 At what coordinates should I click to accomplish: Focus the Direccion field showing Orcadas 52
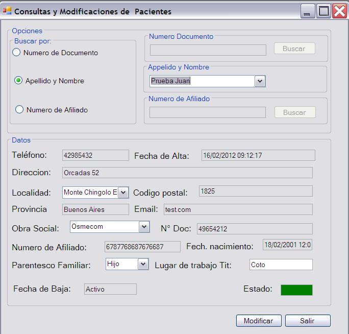(187, 173)
